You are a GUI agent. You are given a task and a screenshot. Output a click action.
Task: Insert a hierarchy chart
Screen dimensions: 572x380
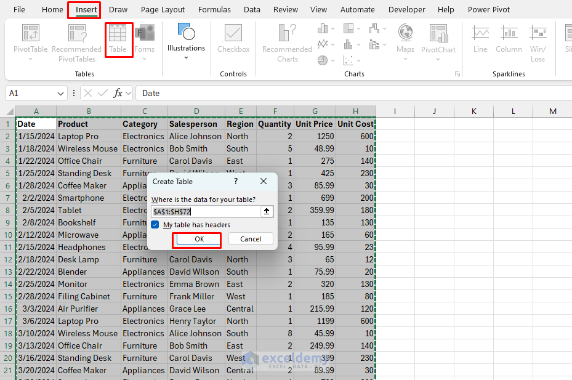[348, 28]
